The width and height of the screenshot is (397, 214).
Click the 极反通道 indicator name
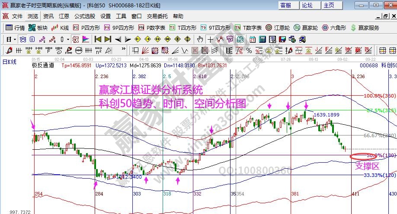43,66
